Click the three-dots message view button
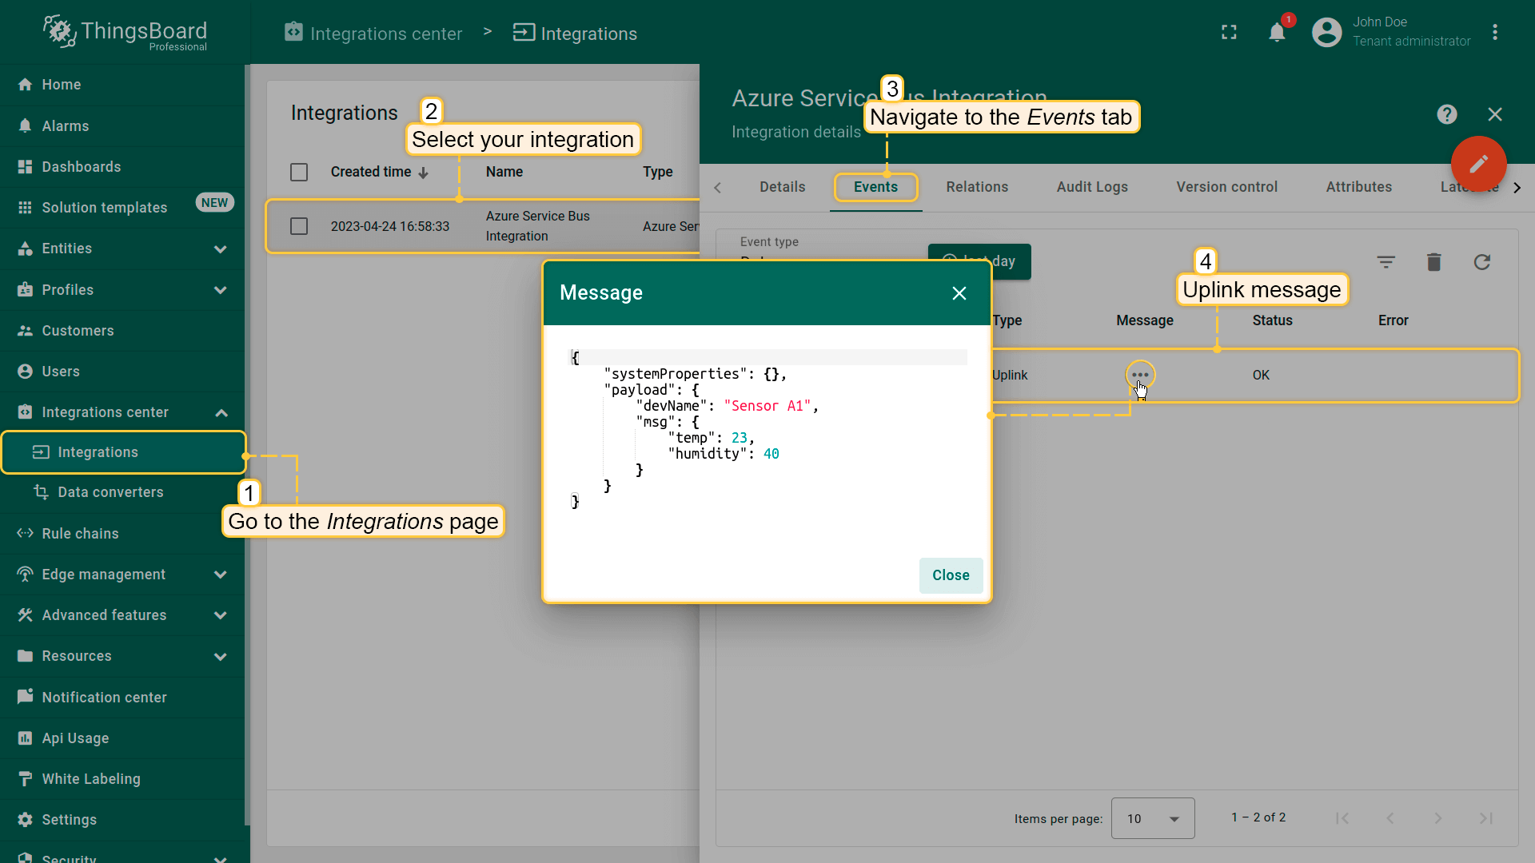This screenshot has width=1535, height=863. [1140, 375]
